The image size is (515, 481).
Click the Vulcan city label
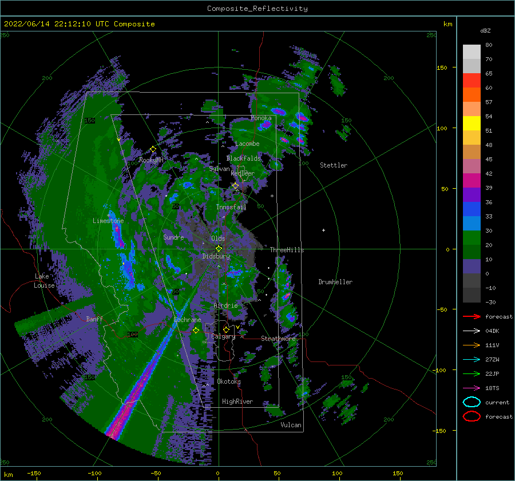pyautogui.click(x=291, y=425)
